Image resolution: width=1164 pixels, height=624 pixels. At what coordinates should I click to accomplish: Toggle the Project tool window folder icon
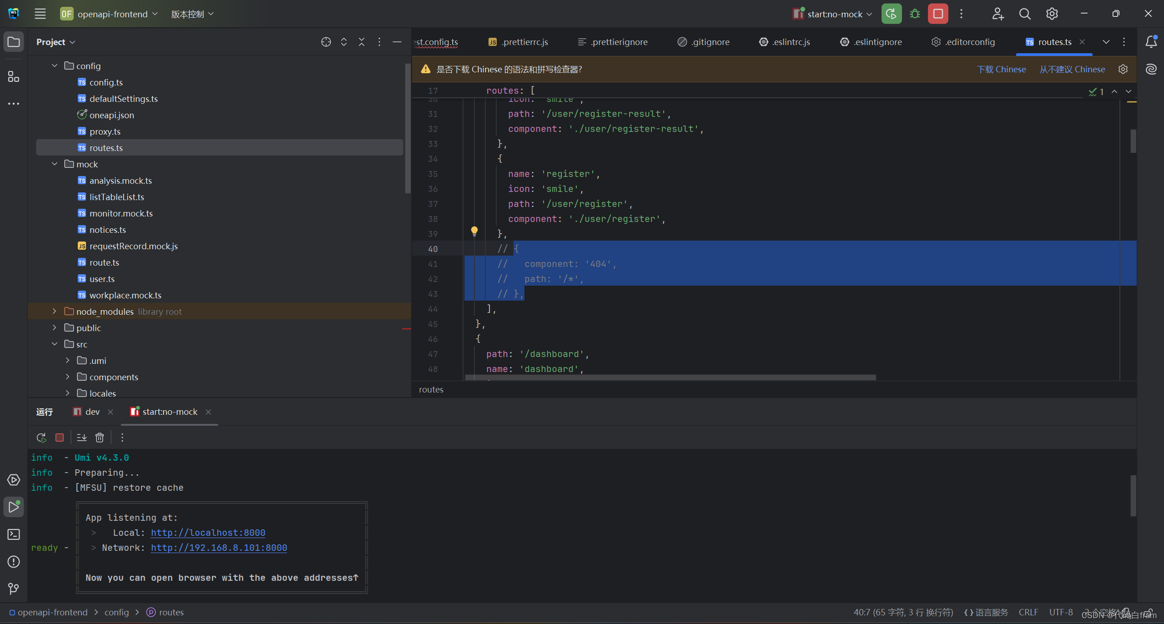coord(14,42)
